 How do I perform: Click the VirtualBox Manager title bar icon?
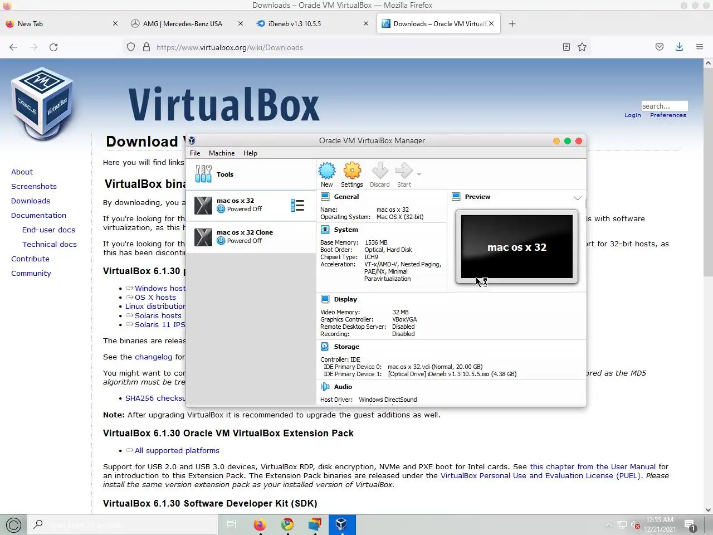pyautogui.click(x=192, y=141)
